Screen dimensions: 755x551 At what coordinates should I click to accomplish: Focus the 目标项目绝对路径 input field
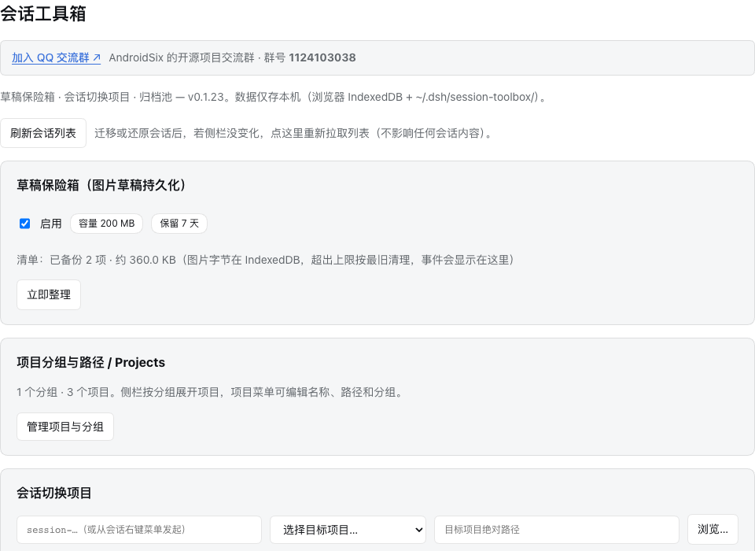coord(557,530)
